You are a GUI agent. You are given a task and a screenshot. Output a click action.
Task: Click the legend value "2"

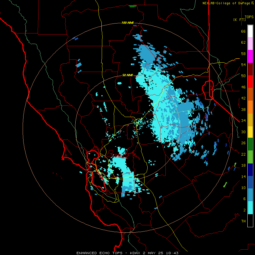245,210
